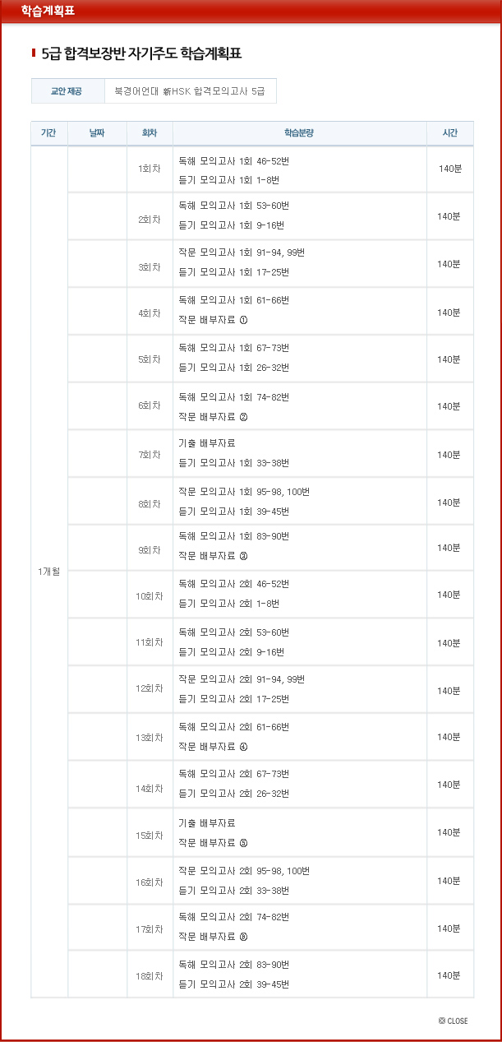Click the 작문 배부자료 ⑤ entry
This screenshot has width=502, height=1042.
[213, 842]
